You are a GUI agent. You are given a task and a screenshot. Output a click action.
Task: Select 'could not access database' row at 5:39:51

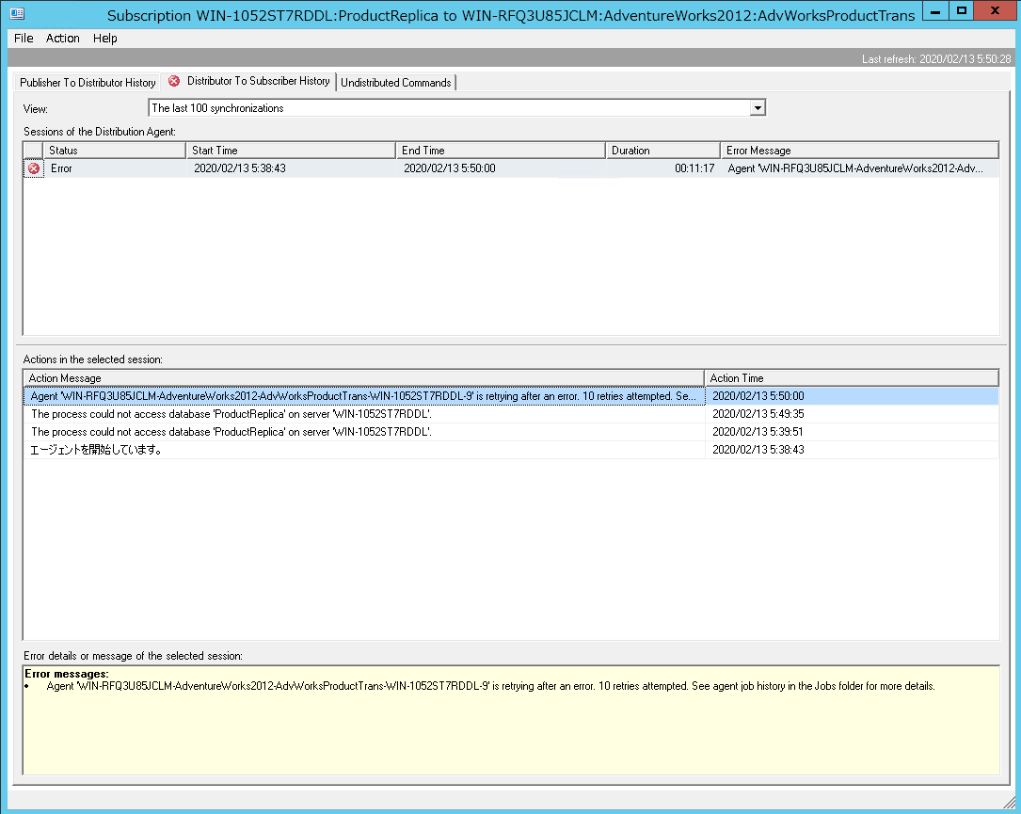tap(511, 432)
